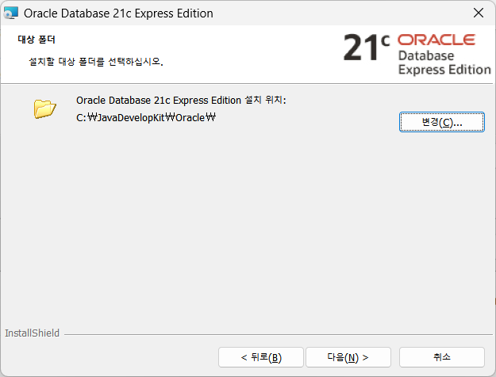496x377 pixels.
Task: Click the InstallShield label
Action: 32,333
